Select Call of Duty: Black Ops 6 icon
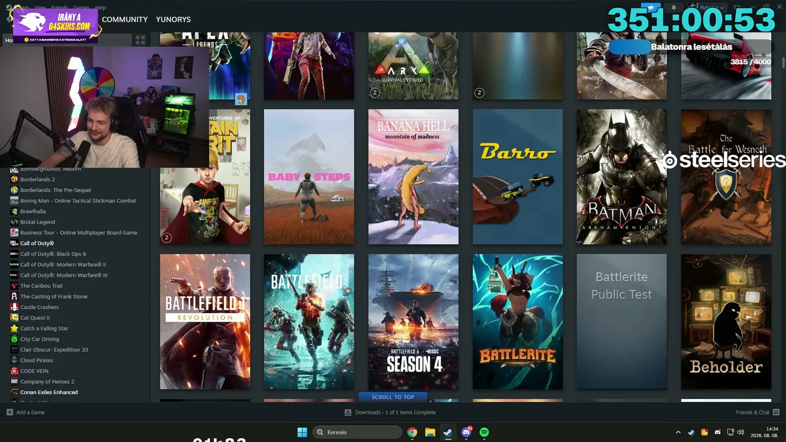786x442 pixels. pyautogui.click(x=14, y=254)
